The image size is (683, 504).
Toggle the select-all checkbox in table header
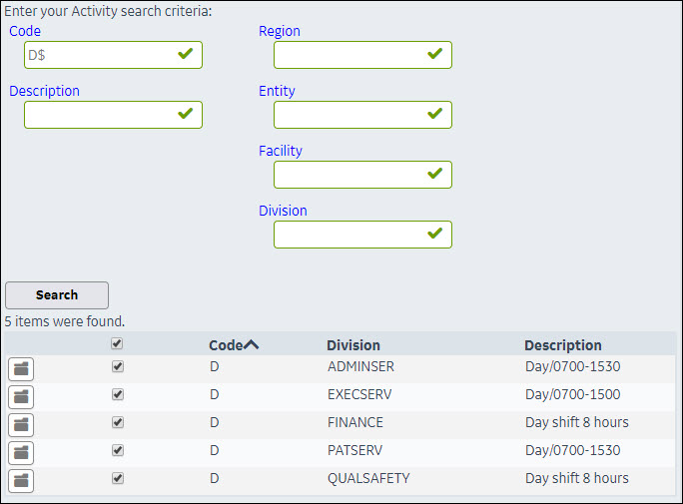118,344
